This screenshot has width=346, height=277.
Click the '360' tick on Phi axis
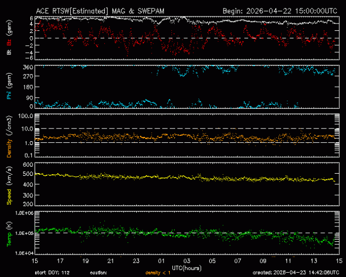tap(28, 67)
